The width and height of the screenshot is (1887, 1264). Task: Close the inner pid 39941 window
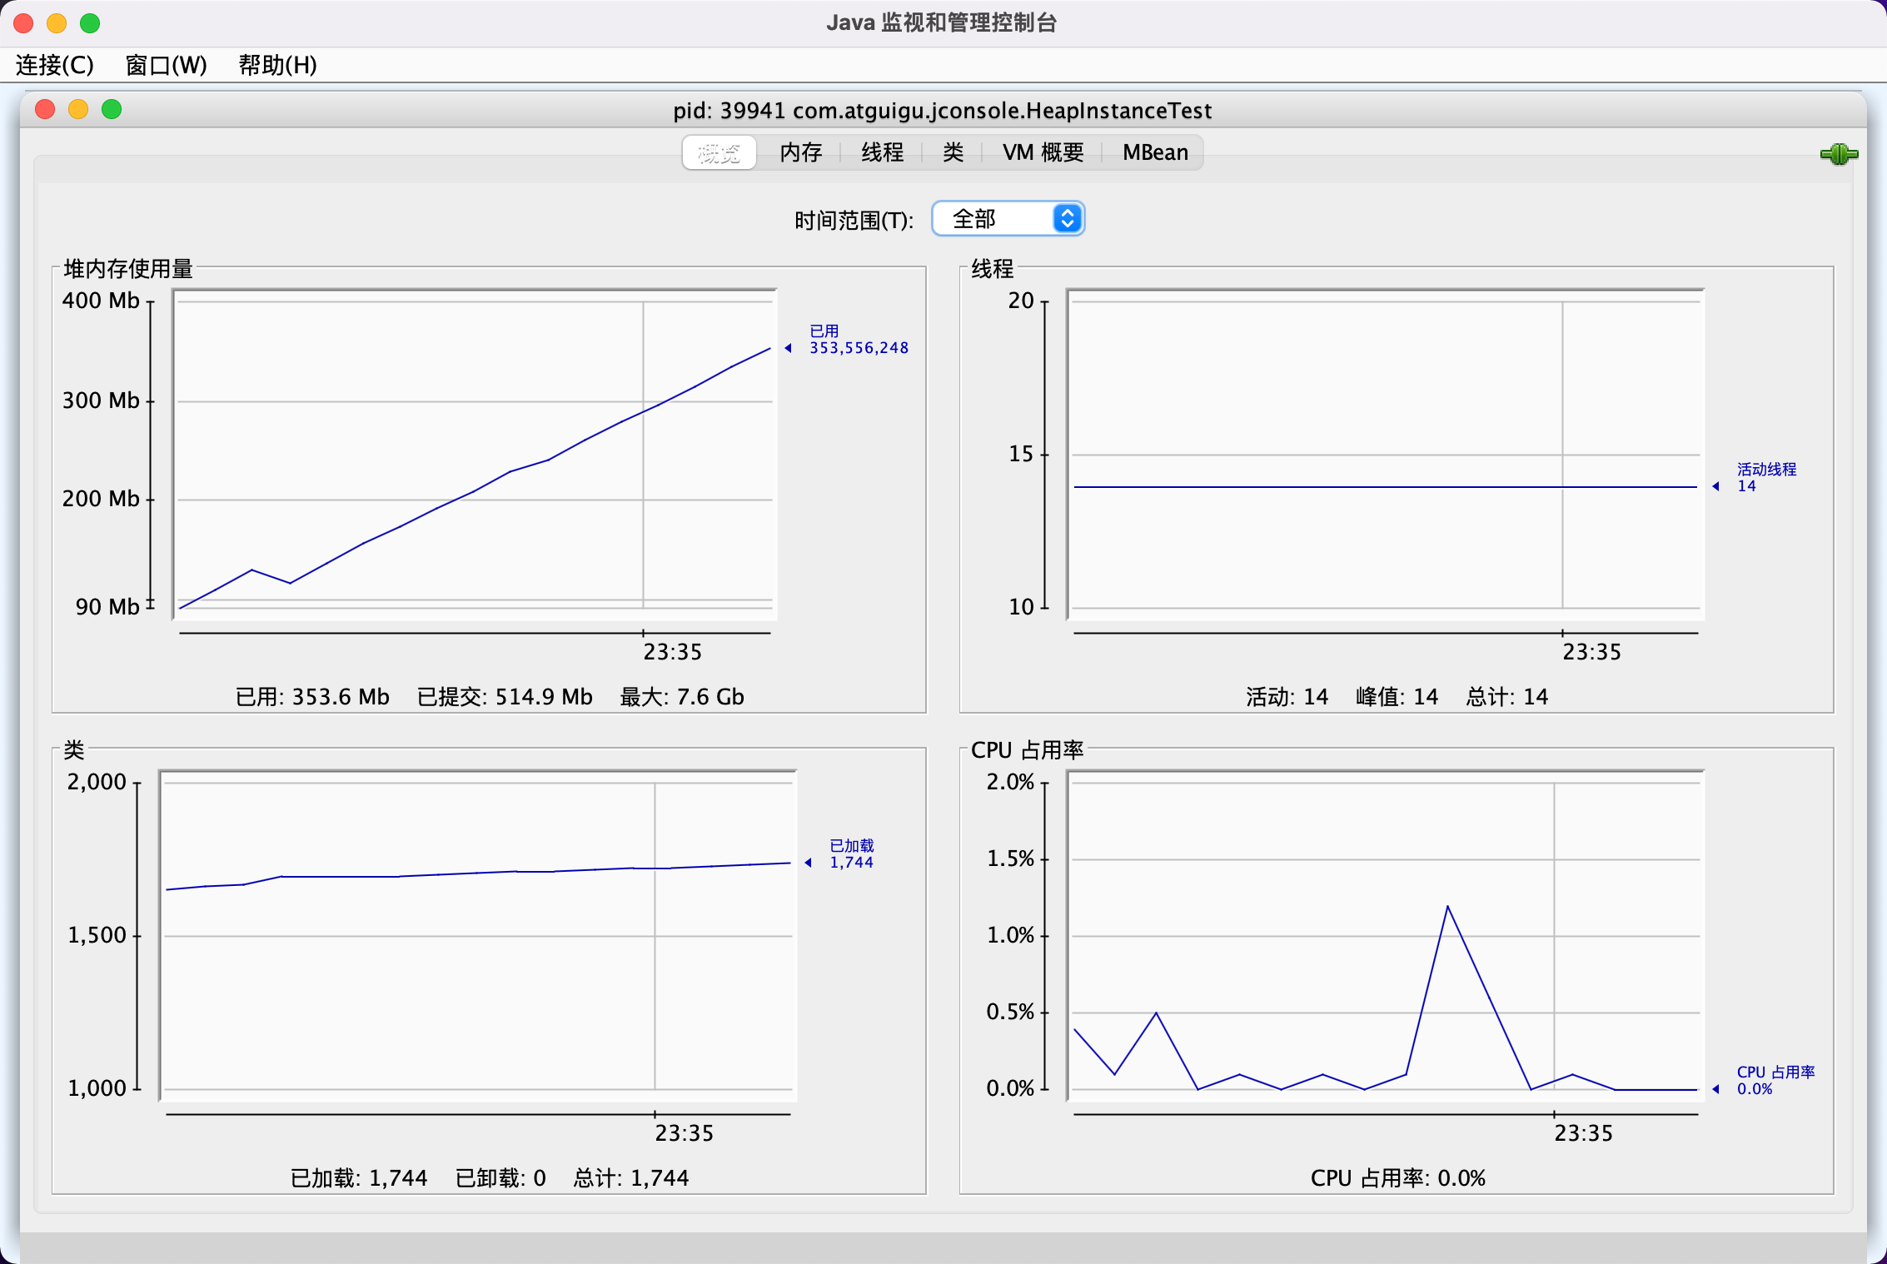tap(45, 110)
